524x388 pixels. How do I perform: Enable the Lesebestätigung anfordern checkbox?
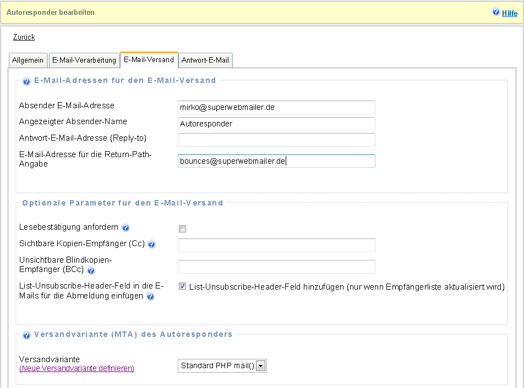pos(182,229)
